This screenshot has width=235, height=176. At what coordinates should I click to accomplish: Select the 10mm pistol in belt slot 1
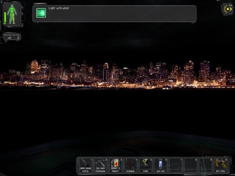click(86, 165)
